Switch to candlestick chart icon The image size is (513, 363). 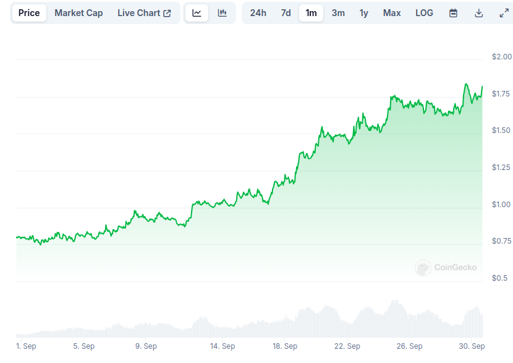(x=222, y=13)
